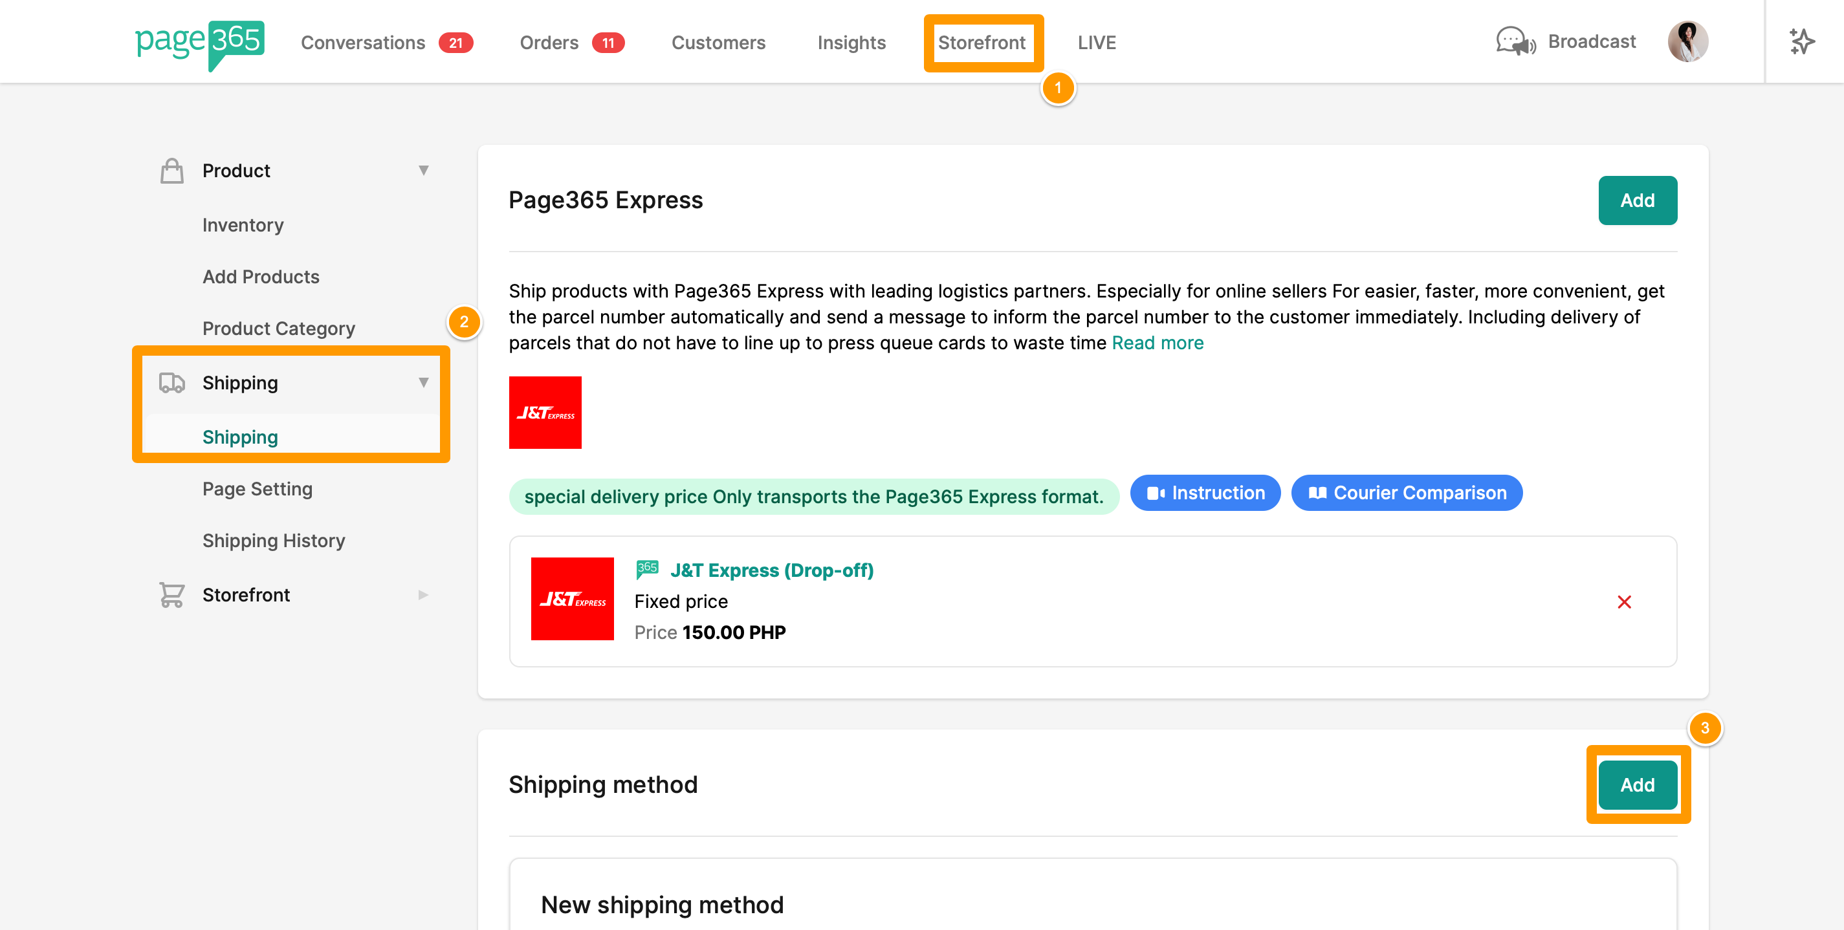
Task: Click Add button for Page365 Express
Action: (x=1637, y=201)
